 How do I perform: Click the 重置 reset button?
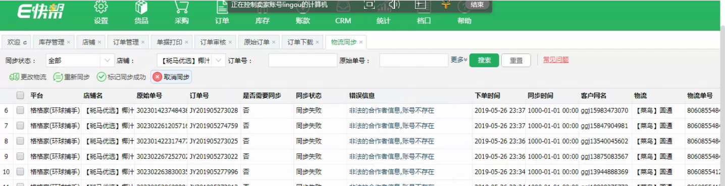coord(516,60)
